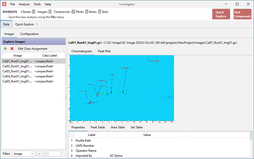
Task: Click the Label column header in properties
Action: (92, 135)
